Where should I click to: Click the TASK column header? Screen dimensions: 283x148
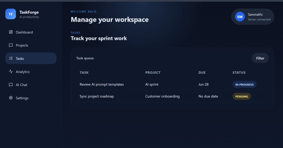(x=84, y=72)
